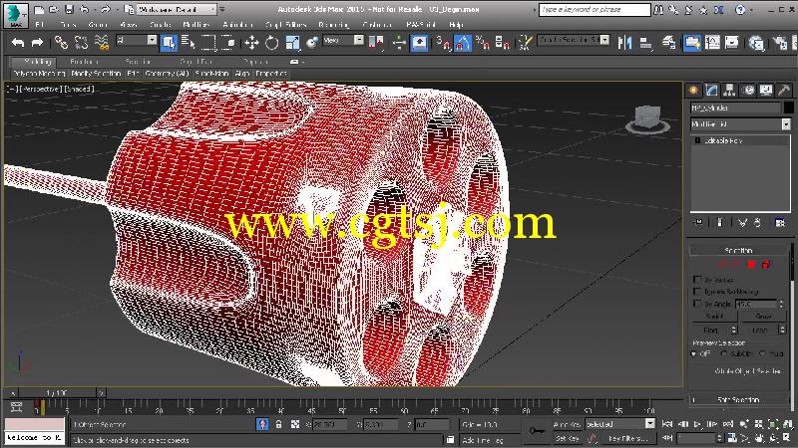
Task: Select the Select and Move tool
Action: (x=252, y=43)
